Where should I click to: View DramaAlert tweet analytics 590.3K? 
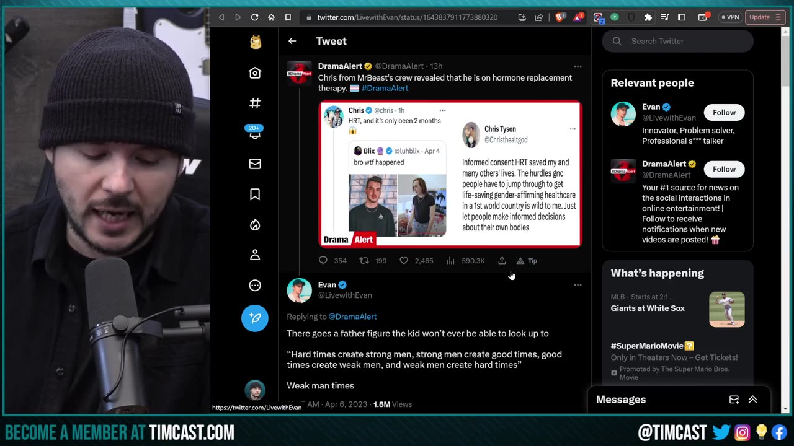point(465,261)
